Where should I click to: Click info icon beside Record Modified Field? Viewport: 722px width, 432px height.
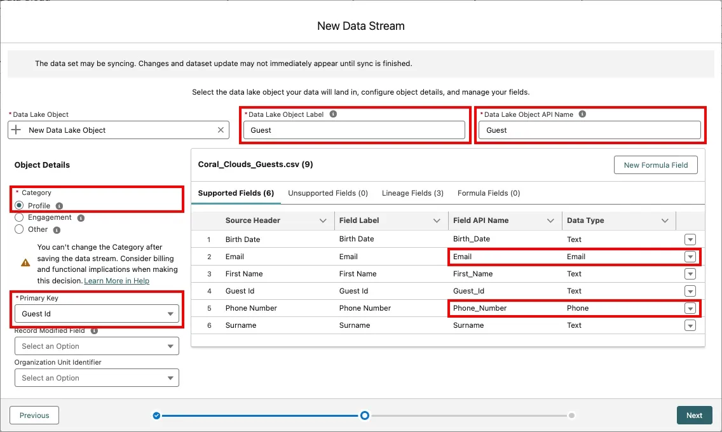(x=94, y=330)
